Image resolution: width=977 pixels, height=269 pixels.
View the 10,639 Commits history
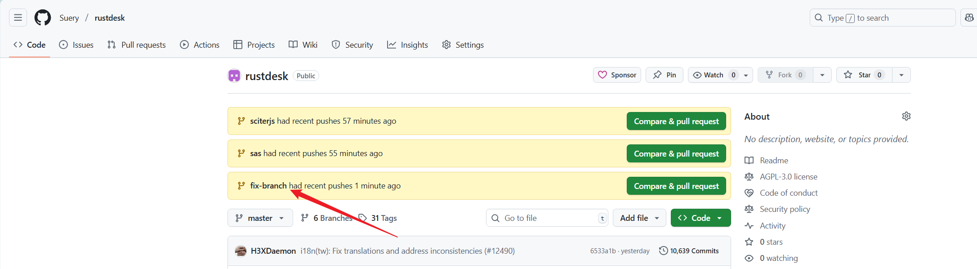689,251
